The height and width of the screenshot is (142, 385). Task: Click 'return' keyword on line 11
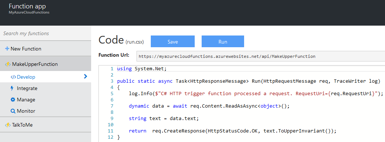(138, 131)
